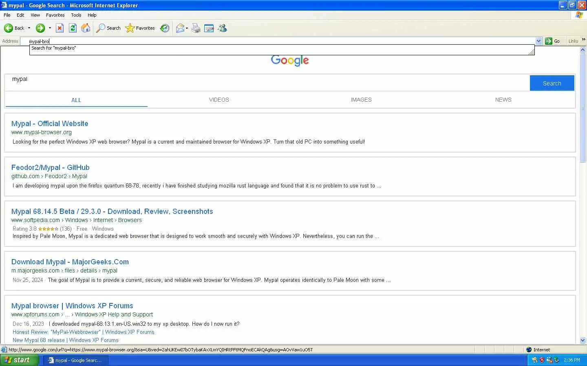The image size is (587, 366).
Task: Click the red security shield tray icon
Action: pyautogui.click(x=542, y=360)
